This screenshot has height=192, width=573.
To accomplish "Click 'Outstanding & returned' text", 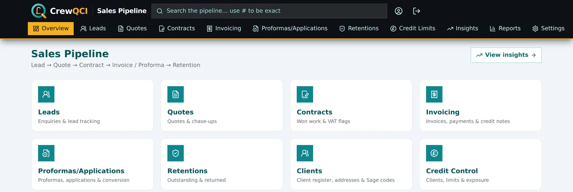I will (x=196, y=180).
